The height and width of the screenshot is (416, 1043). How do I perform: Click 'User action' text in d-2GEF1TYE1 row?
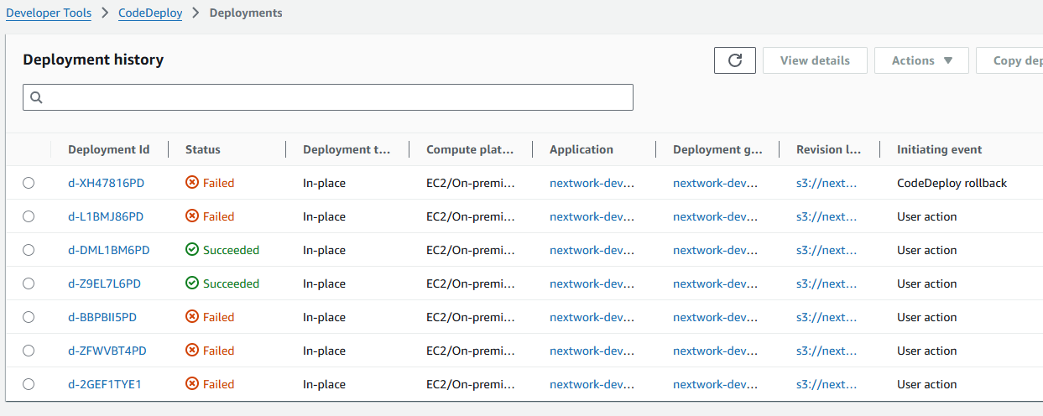[x=926, y=384]
